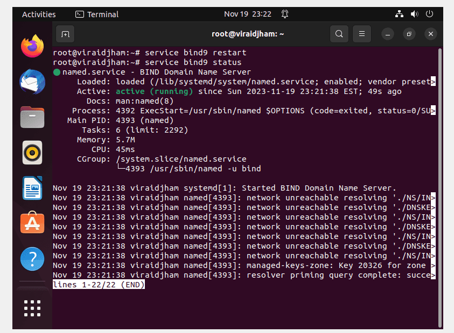Launch Rhythmbox music player
The width and height of the screenshot is (454, 333).
point(32,153)
